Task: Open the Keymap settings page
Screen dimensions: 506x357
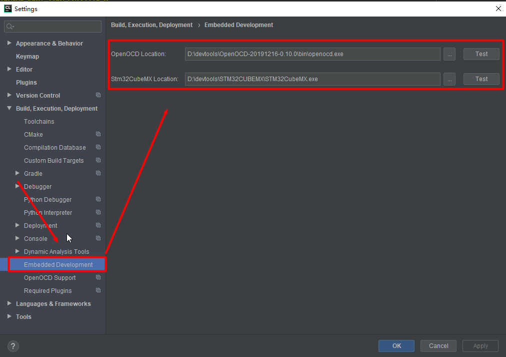Action: 27,56
